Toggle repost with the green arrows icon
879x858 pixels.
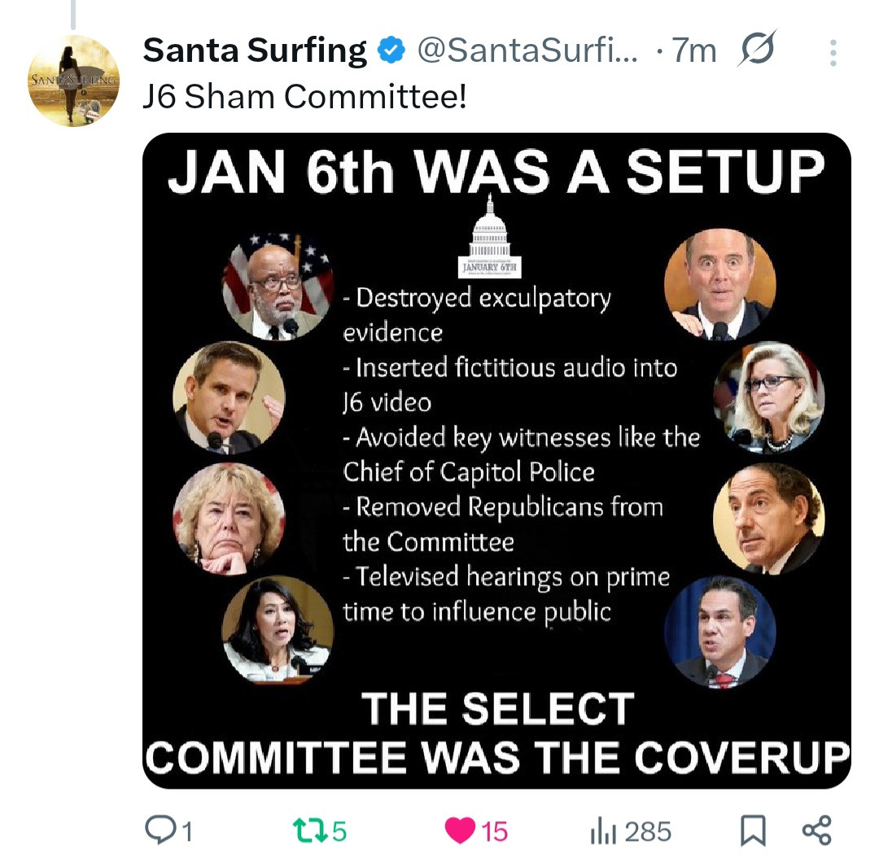pos(308,830)
